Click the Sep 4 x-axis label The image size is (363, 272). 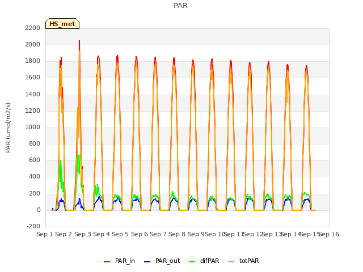(102, 234)
